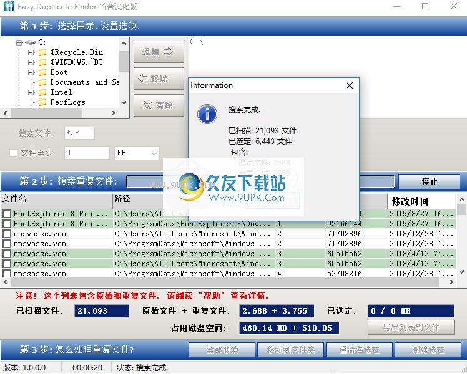The height and width of the screenshot is (374, 467).
Task: Expand the $WINDOWS.~BT tree node
Action: click(x=31, y=62)
